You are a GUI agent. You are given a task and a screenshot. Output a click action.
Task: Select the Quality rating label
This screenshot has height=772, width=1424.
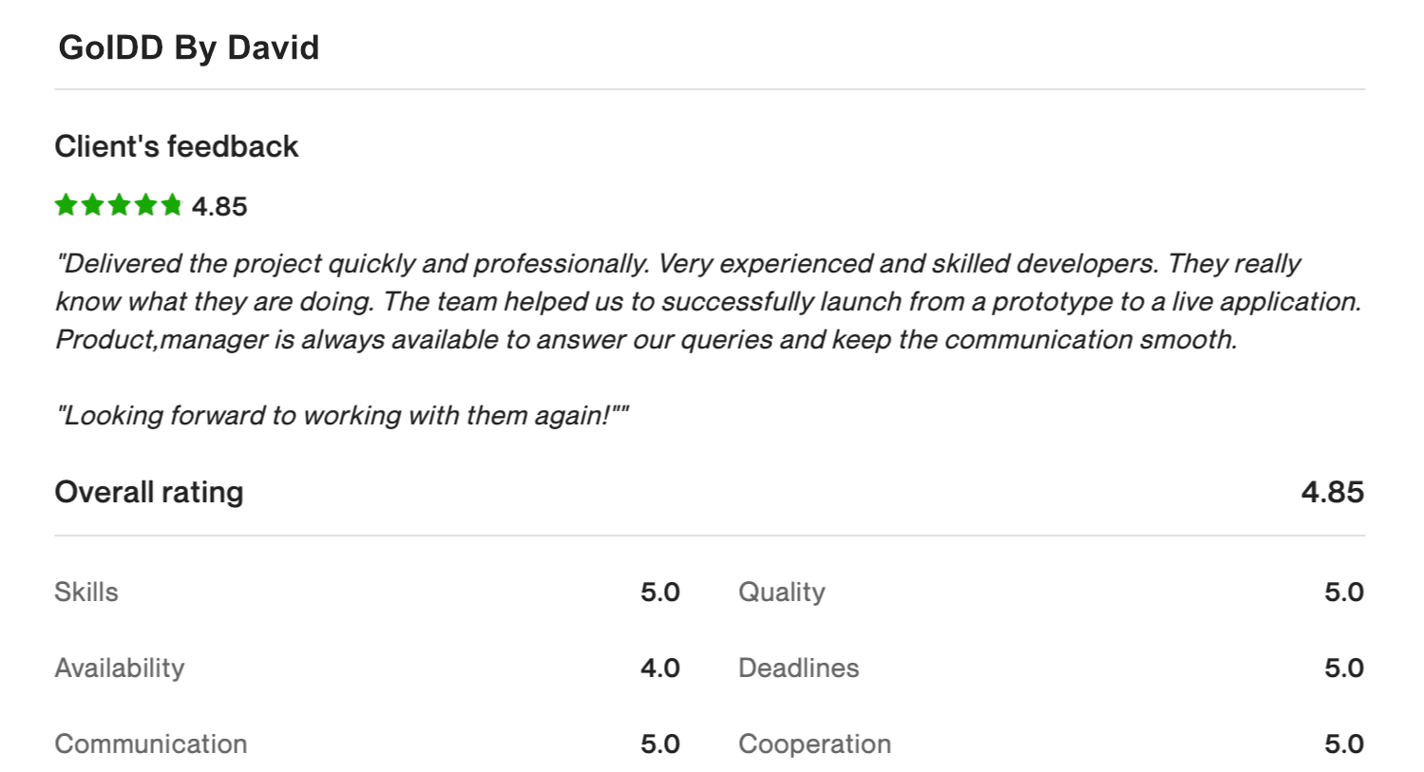click(782, 593)
